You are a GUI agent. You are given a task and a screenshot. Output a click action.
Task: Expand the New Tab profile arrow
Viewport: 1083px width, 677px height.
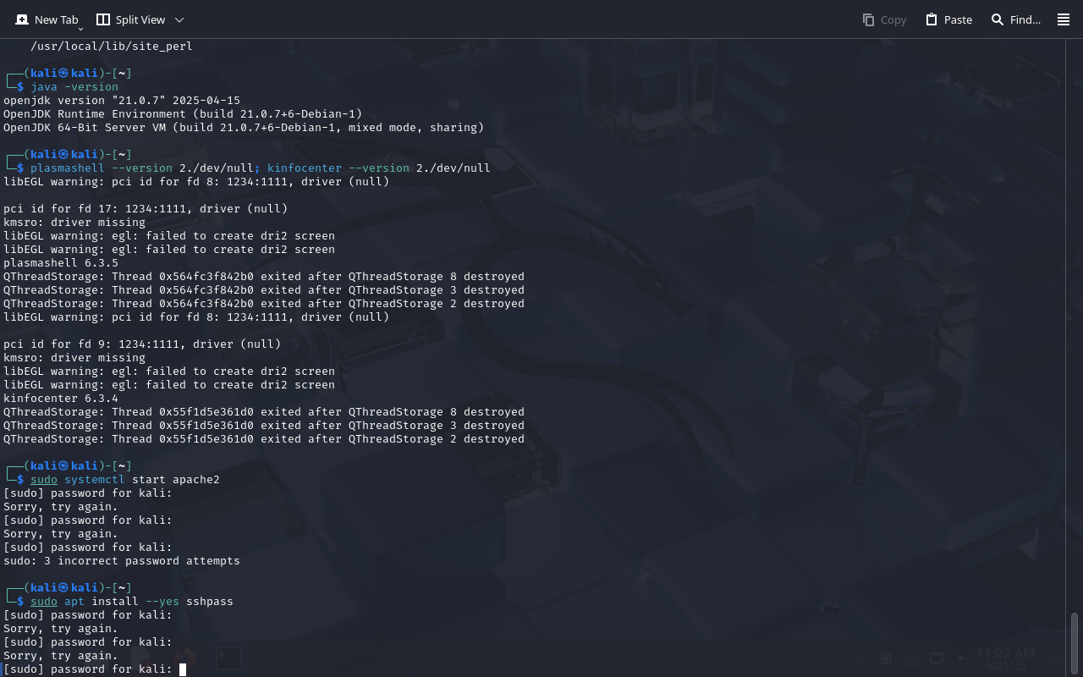point(80,28)
